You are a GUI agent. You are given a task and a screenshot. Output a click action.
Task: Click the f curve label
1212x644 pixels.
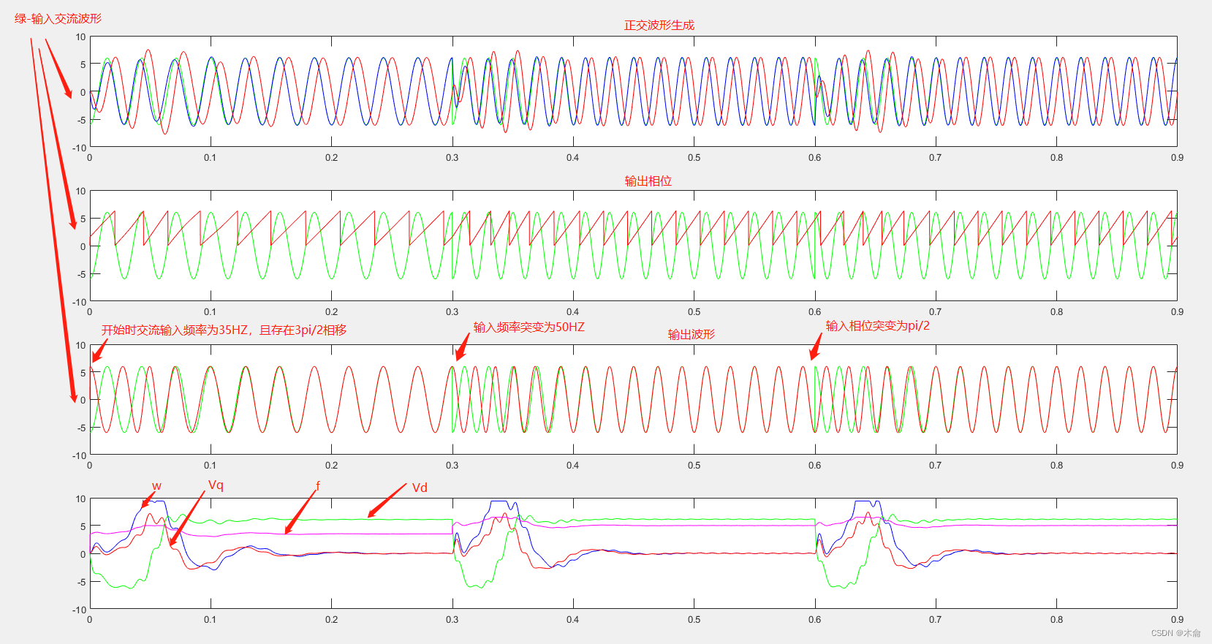pos(318,485)
